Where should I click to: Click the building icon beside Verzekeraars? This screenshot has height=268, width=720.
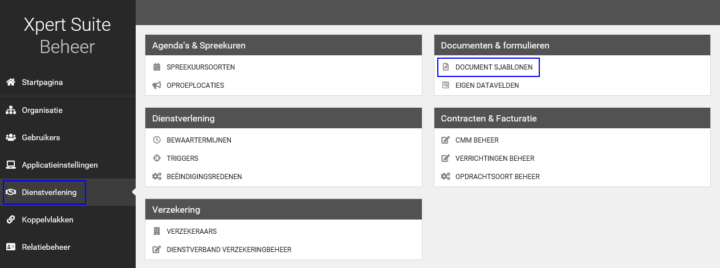point(157,232)
